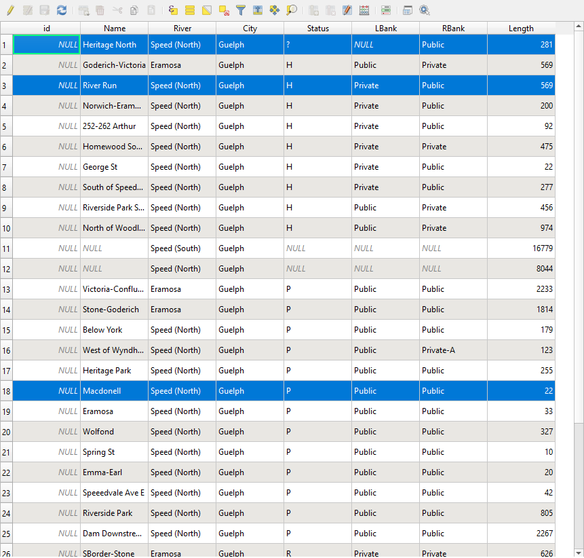Click the Name cell reading Macdonell
The height and width of the screenshot is (558, 584).
coord(114,391)
